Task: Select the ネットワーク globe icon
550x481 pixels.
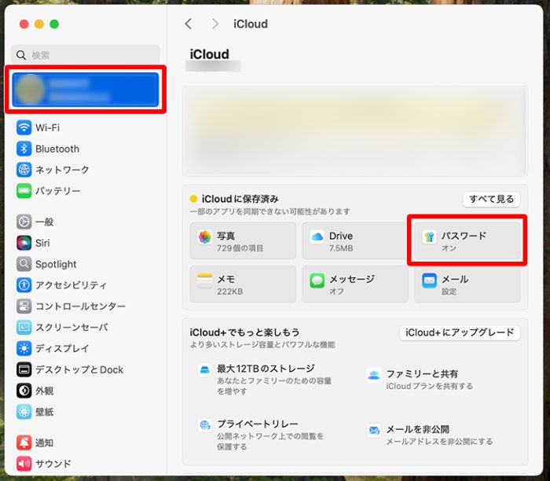Action: tap(24, 170)
